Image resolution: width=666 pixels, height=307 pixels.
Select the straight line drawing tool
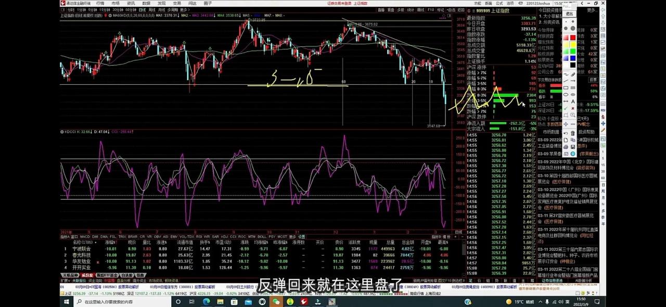566,81
